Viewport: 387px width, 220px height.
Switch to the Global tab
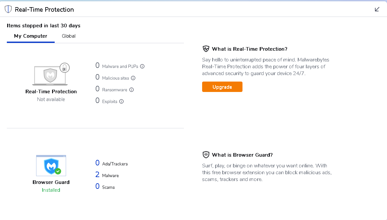coord(69,36)
